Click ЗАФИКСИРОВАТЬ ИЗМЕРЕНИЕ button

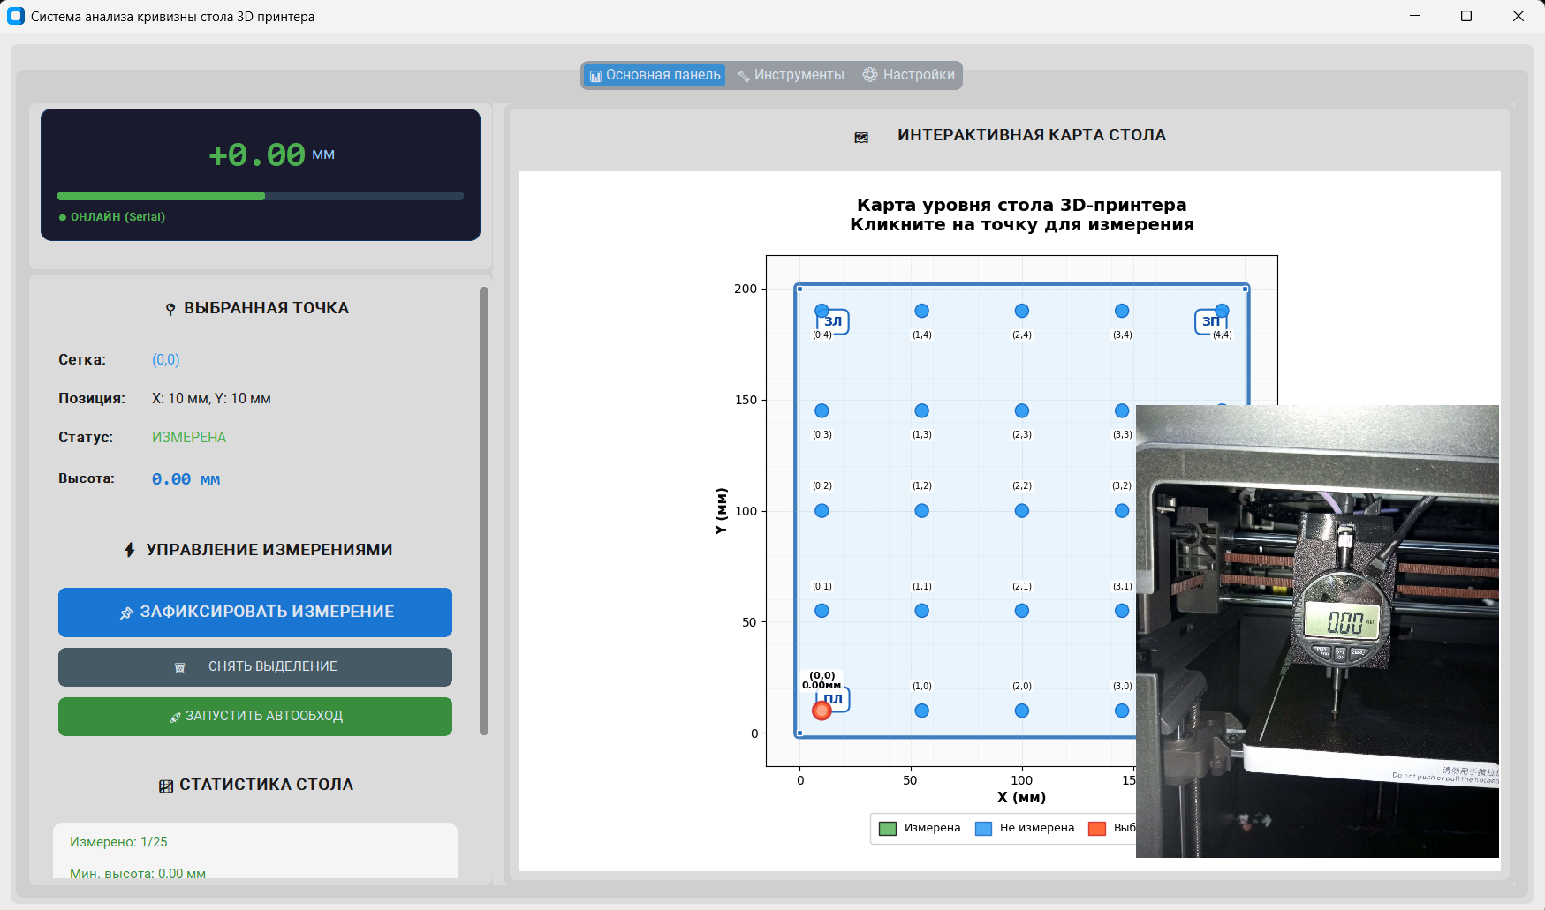point(255,612)
